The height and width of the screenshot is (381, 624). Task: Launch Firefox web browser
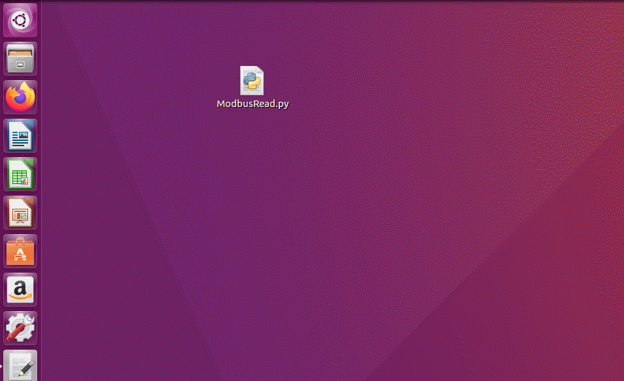[20, 97]
